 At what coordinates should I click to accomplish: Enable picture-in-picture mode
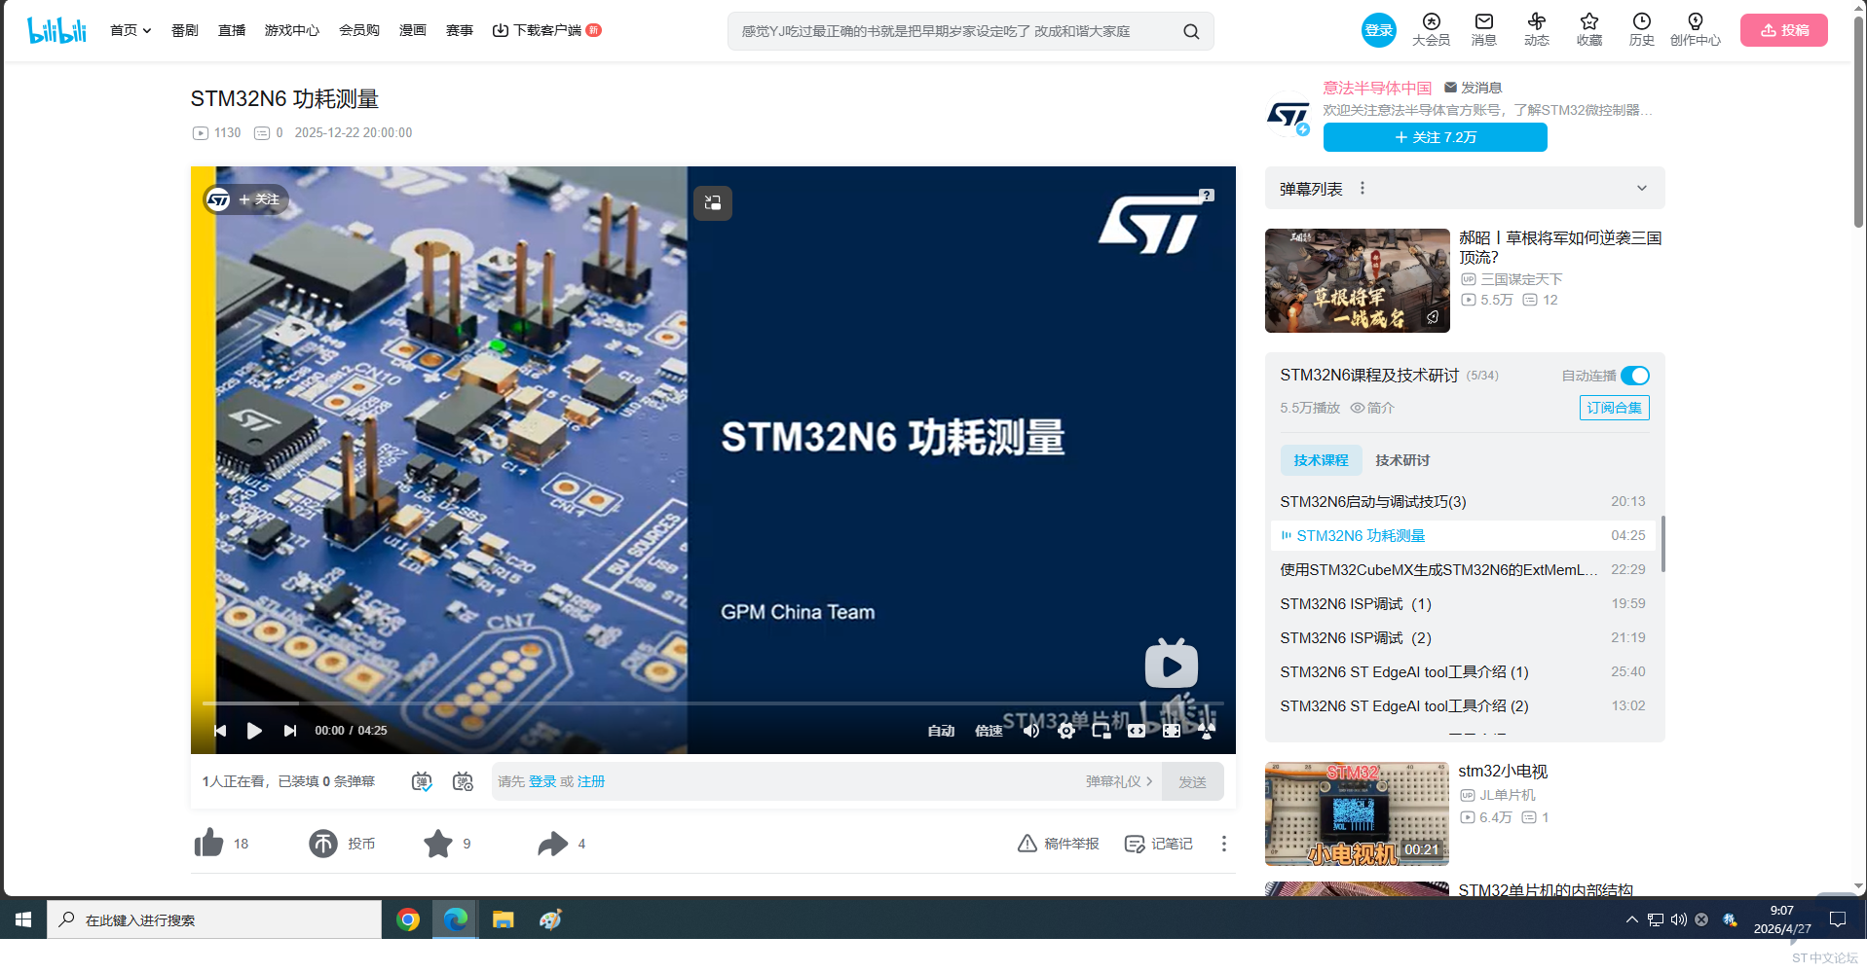click(1102, 731)
